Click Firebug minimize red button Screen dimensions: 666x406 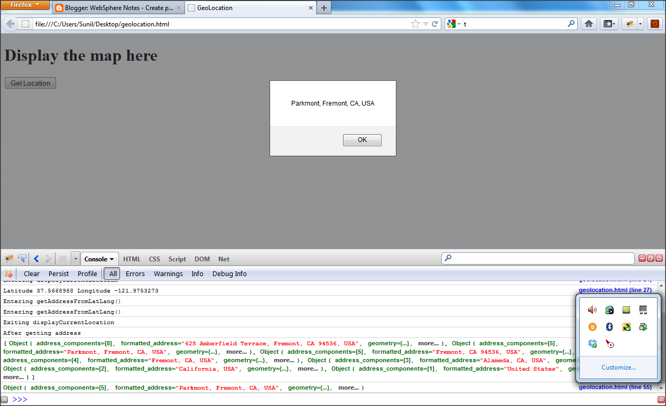coord(642,259)
